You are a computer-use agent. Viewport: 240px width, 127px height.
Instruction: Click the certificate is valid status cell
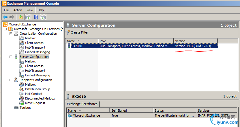click(x=174, y=115)
